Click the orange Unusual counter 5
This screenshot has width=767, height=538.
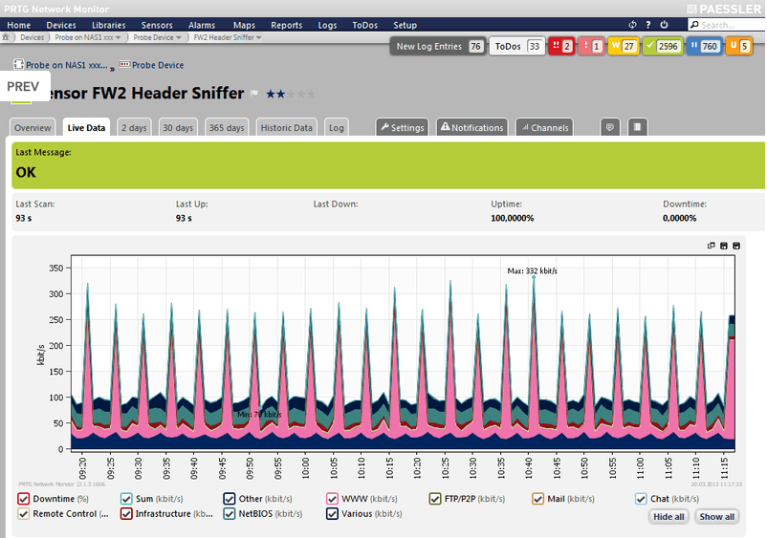tap(738, 46)
